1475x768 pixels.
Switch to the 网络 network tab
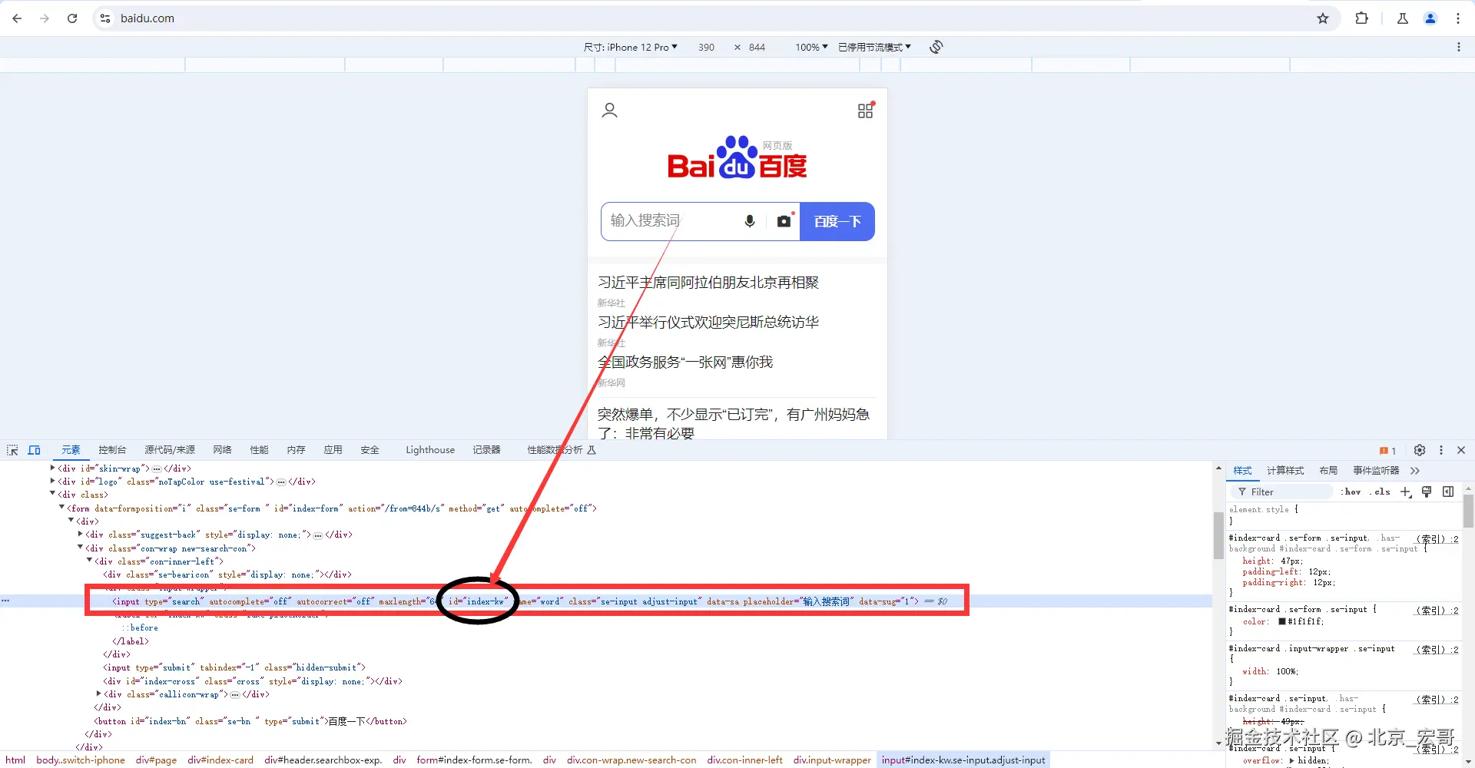click(x=223, y=450)
